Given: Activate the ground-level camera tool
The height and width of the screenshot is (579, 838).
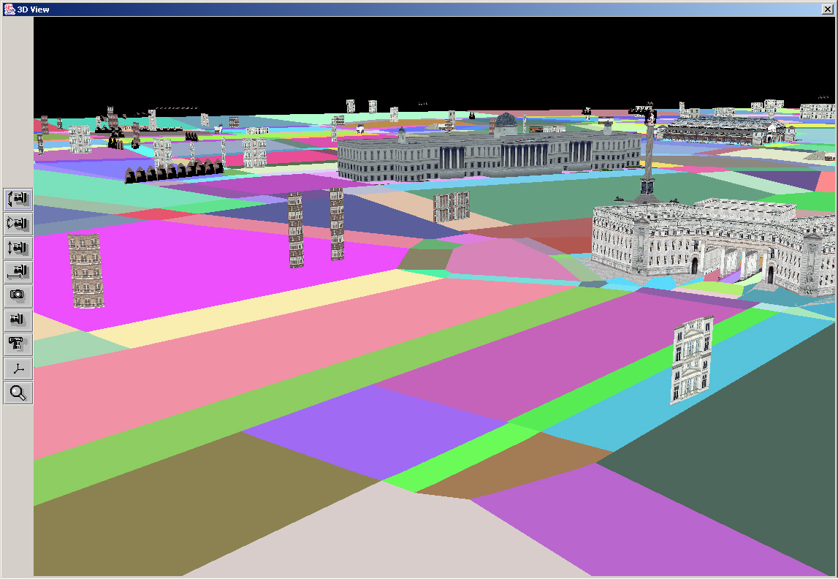Looking at the screenshot, I should (x=18, y=272).
